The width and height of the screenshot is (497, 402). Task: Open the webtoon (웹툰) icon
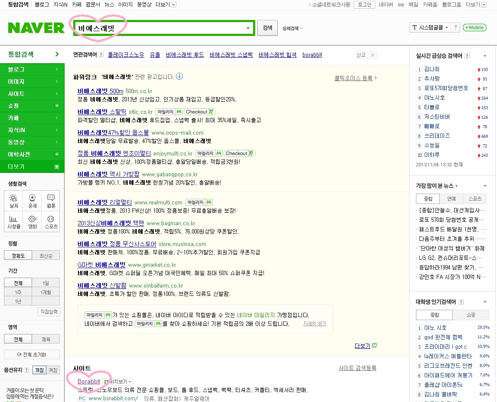(x=51, y=201)
